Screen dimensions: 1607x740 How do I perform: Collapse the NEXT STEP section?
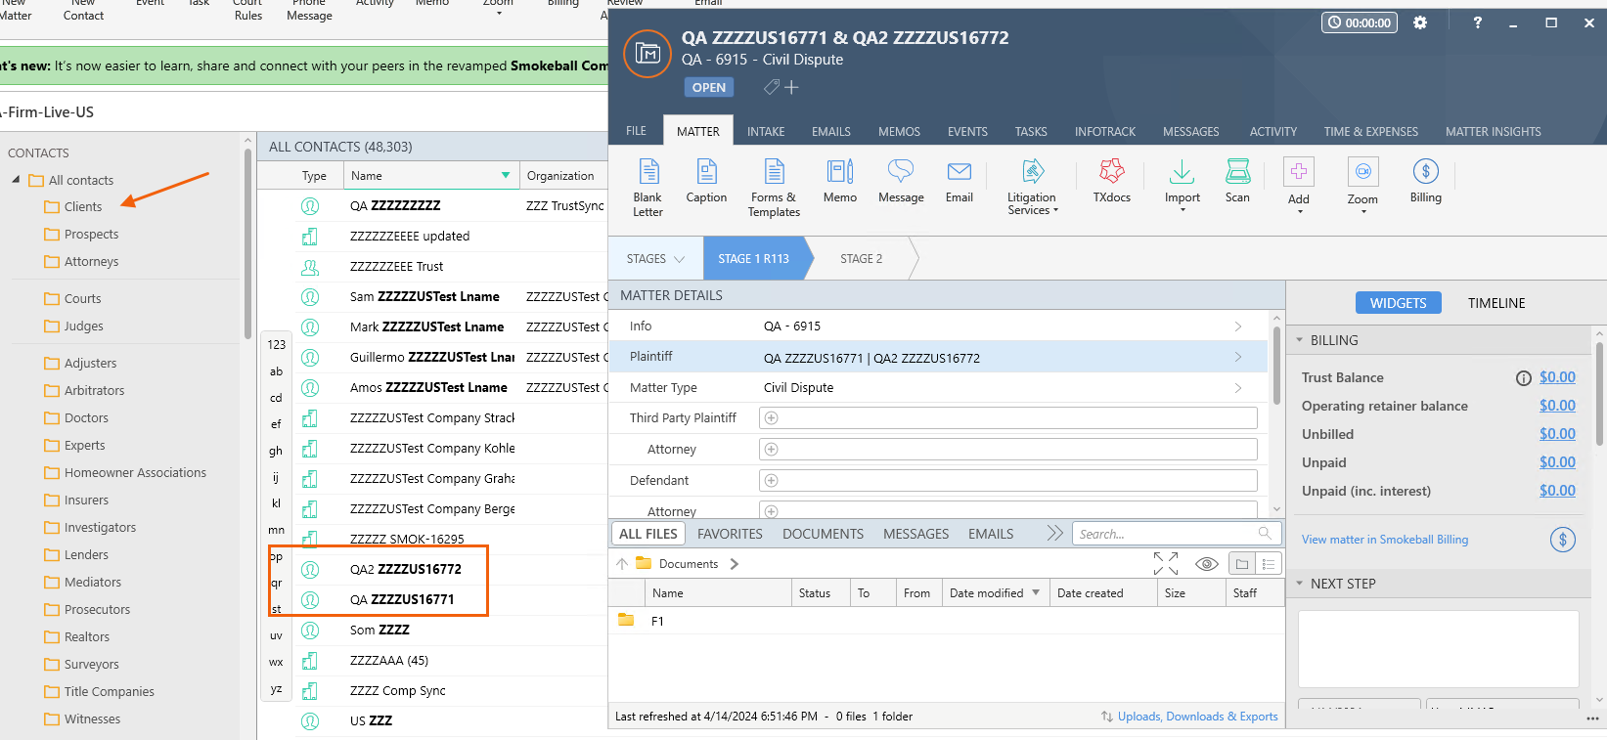coord(1300,584)
